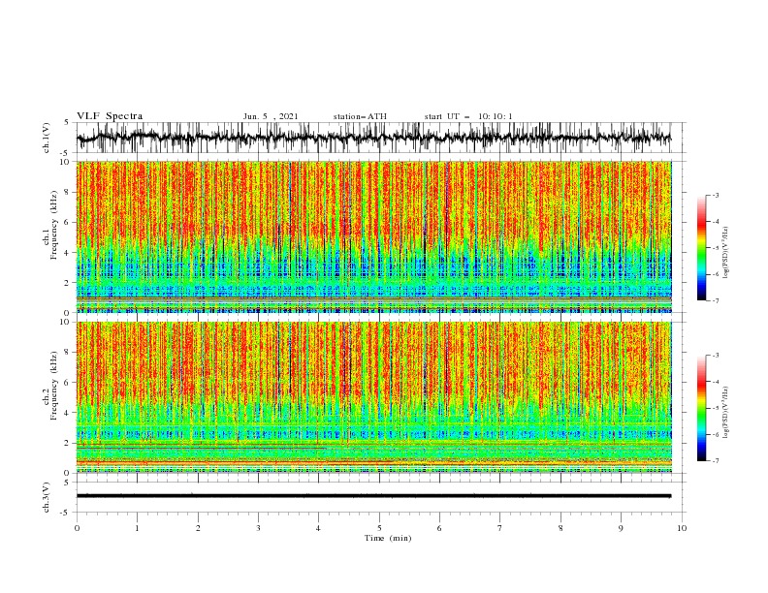Viewport: 768px width, 593px height.
Task: Click the "4" tick on the time axis
Action: coord(318,528)
